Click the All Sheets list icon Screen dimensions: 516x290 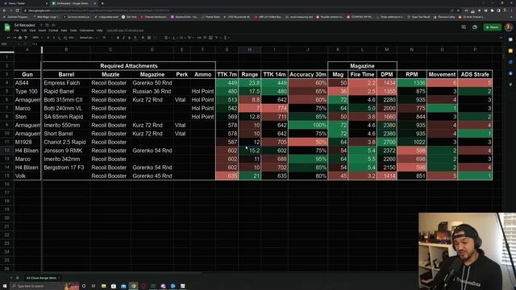point(18,278)
